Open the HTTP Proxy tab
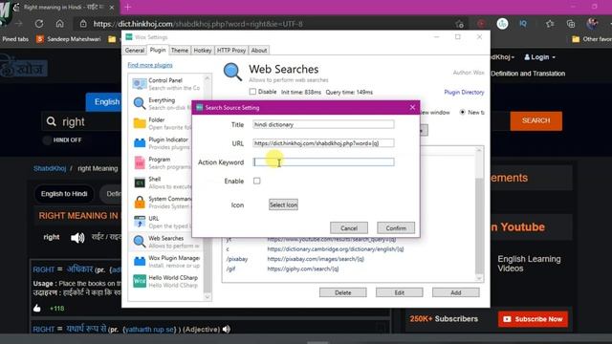The image size is (612, 344). tap(231, 51)
